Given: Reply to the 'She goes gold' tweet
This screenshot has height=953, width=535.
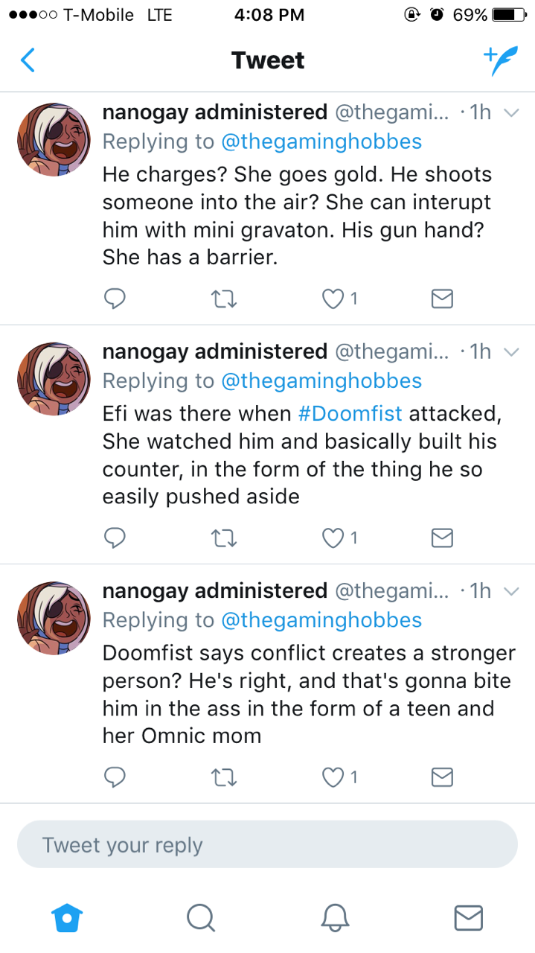Looking at the screenshot, I should pyautogui.click(x=115, y=299).
